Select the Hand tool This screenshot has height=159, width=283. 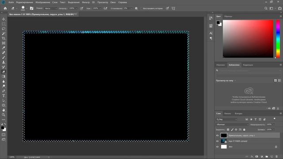[x=4, y=110]
